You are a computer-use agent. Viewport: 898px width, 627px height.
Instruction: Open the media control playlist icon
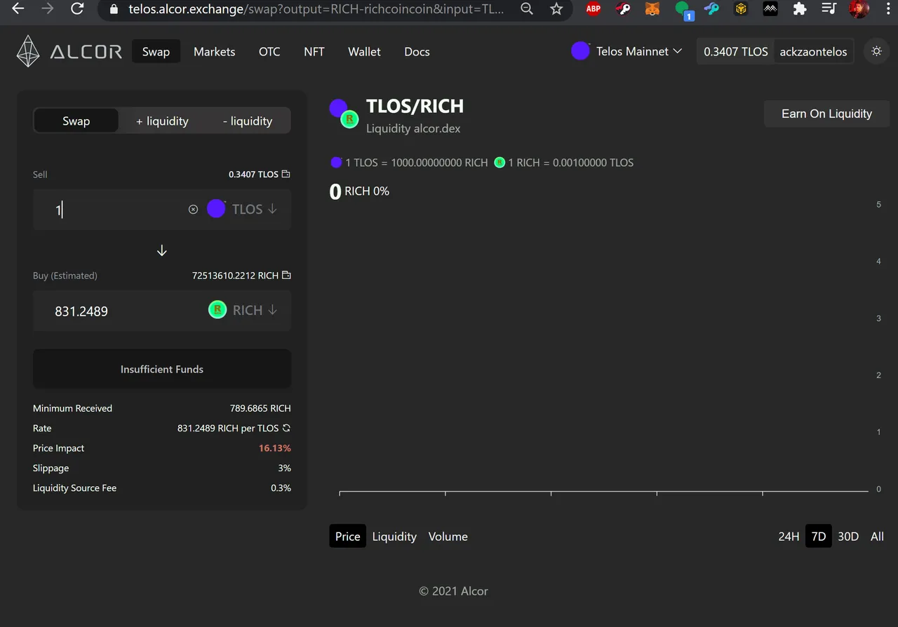829,9
